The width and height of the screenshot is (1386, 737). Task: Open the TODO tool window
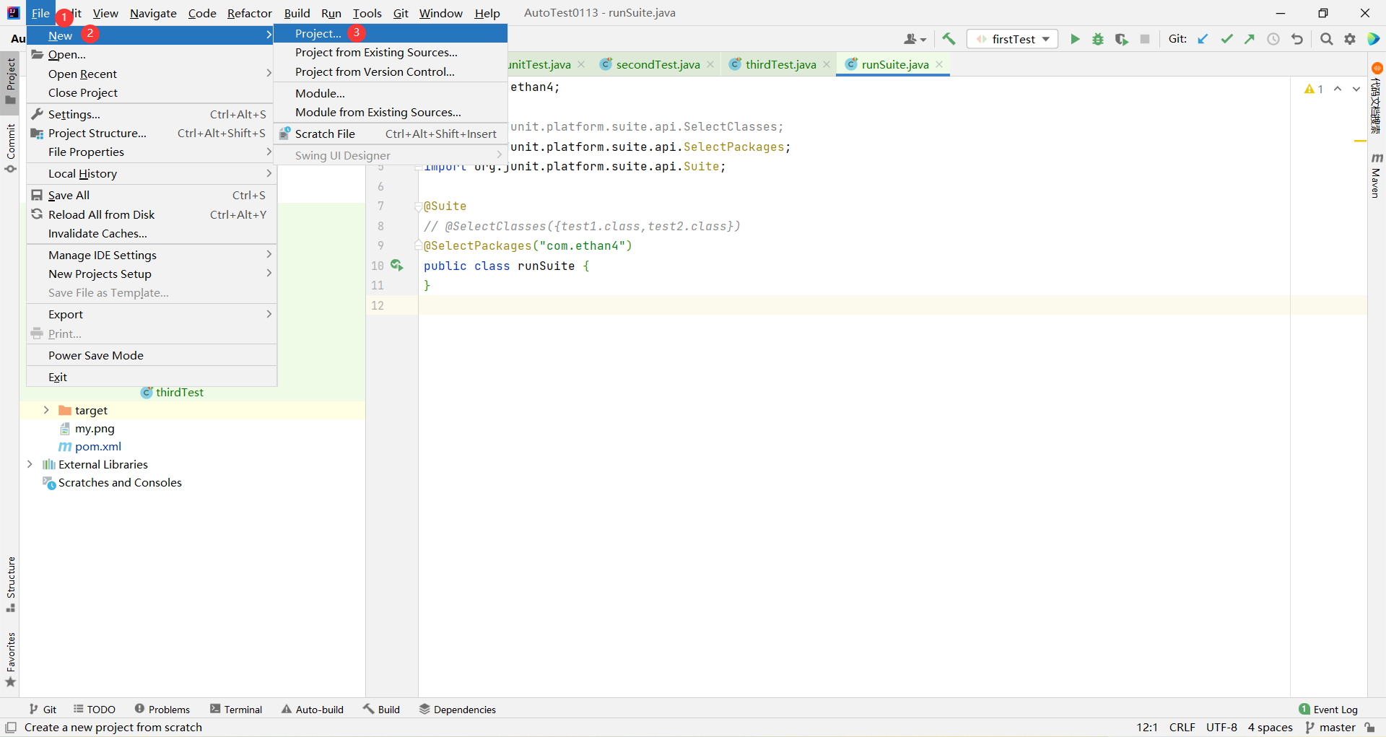point(95,710)
